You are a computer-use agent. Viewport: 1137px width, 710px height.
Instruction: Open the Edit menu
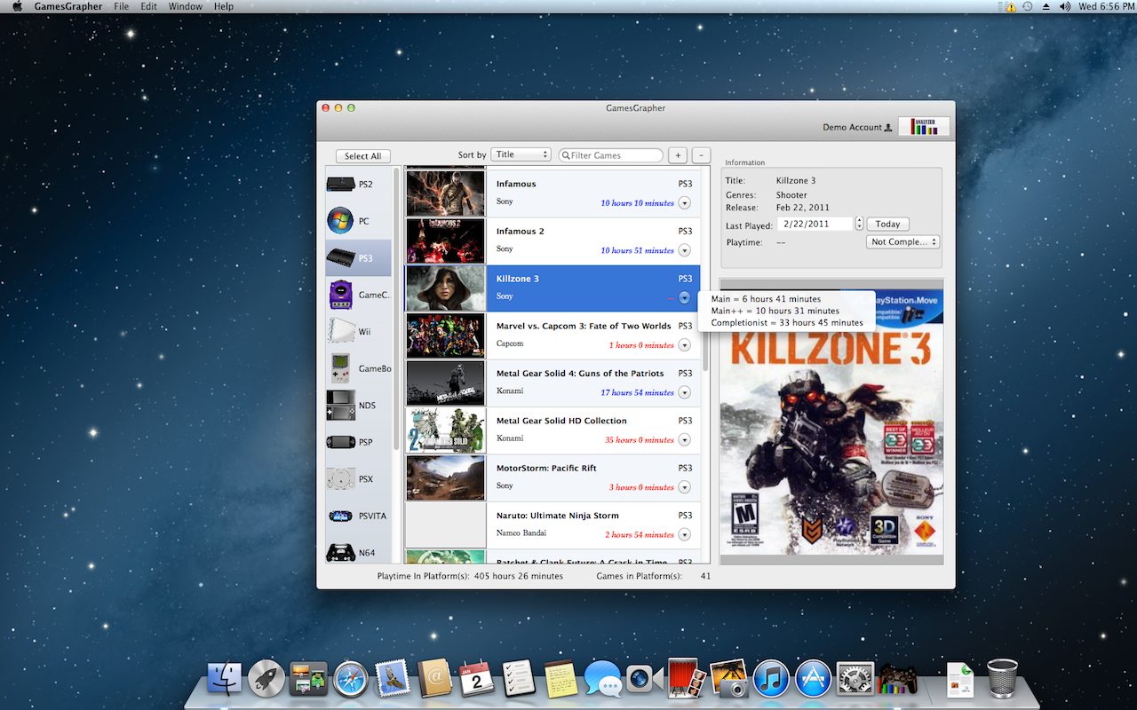point(149,6)
